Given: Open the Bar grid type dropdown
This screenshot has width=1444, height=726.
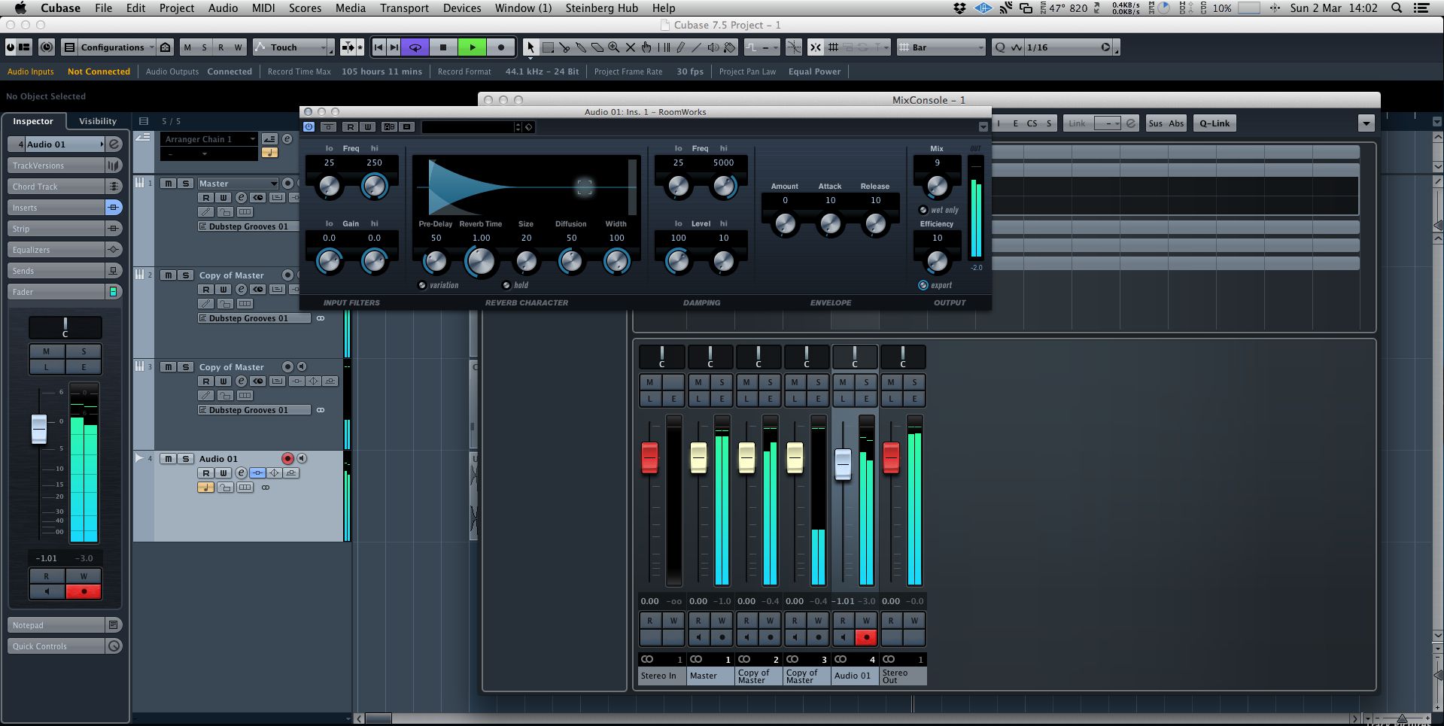Looking at the screenshot, I should tap(941, 47).
